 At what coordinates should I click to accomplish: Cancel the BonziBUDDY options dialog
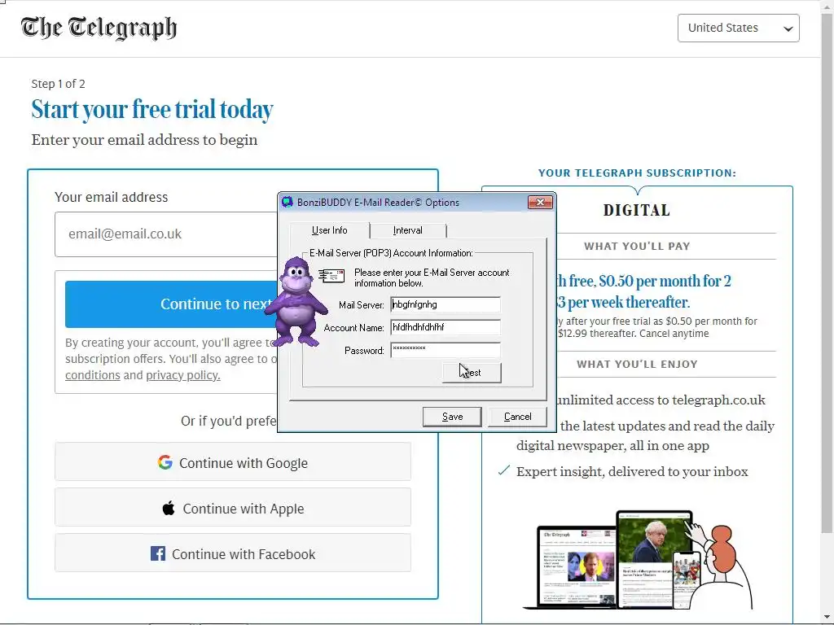(517, 417)
